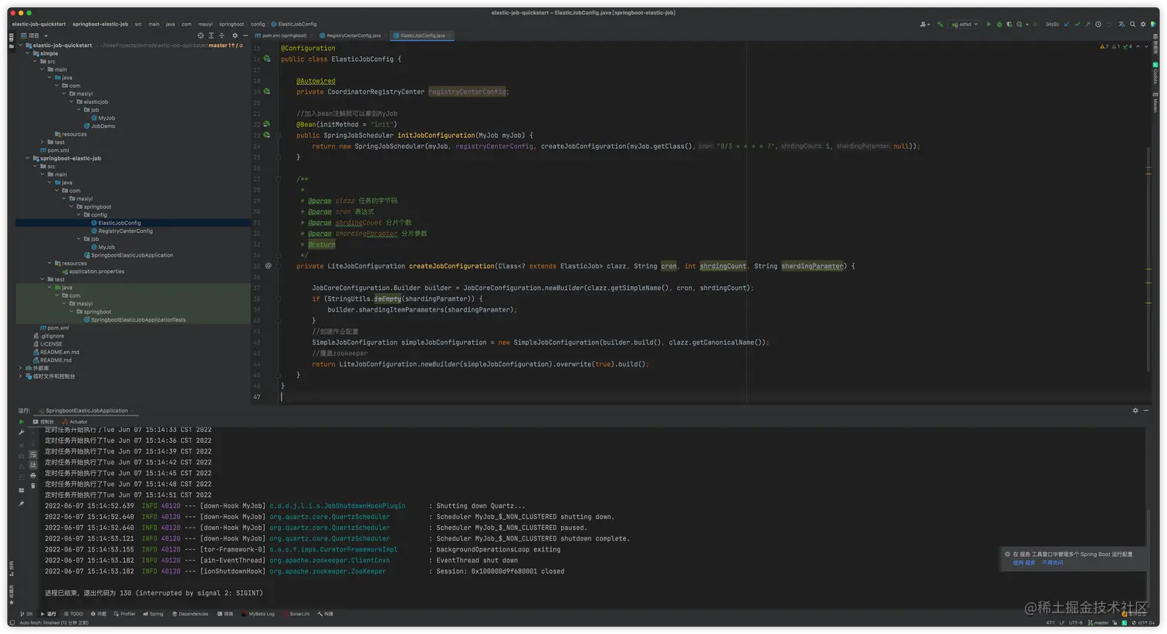Click the UTF-8 encoding in the status bar

[x=1076, y=622]
